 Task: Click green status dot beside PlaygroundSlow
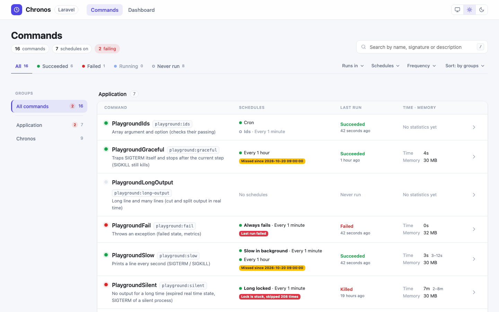click(x=106, y=255)
